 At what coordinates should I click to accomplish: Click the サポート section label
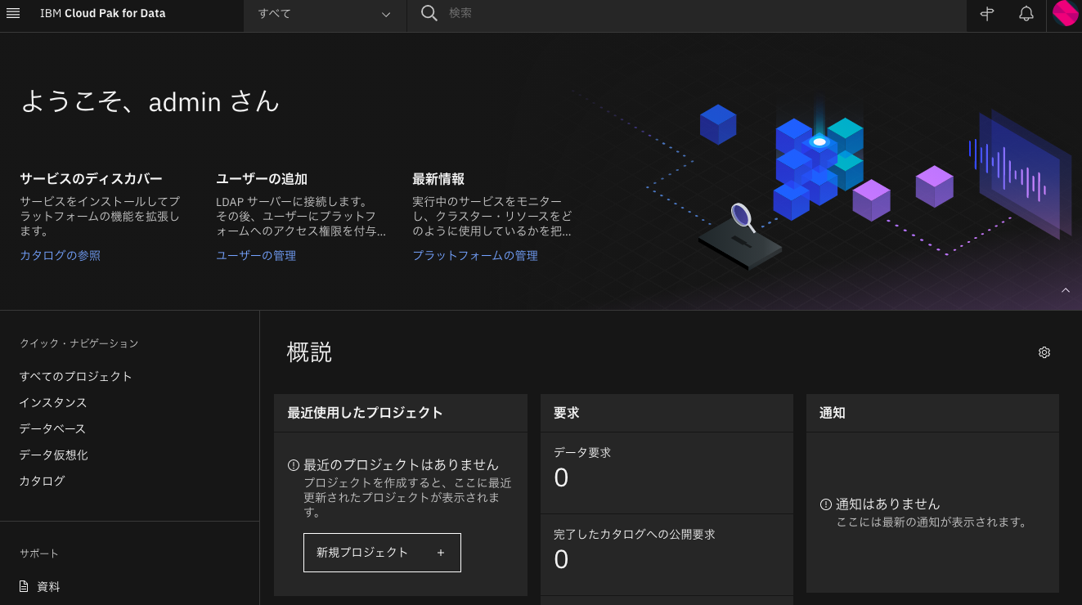(39, 553)
